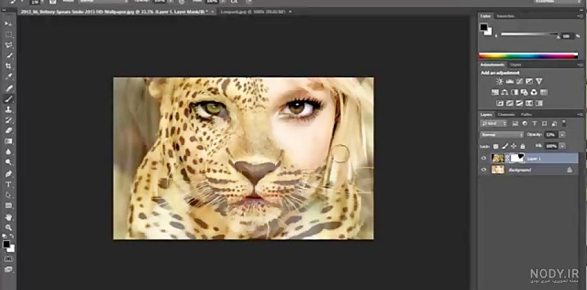Select the Move tool
The image size is (587, 290).
(x=8, y=23)
